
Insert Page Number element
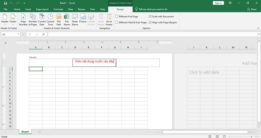point(23,19)
